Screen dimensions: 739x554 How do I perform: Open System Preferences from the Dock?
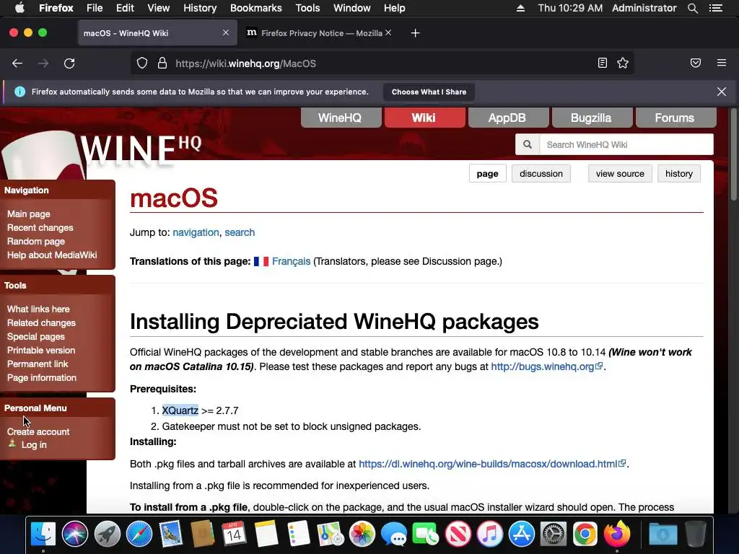(x=554, y=535)
